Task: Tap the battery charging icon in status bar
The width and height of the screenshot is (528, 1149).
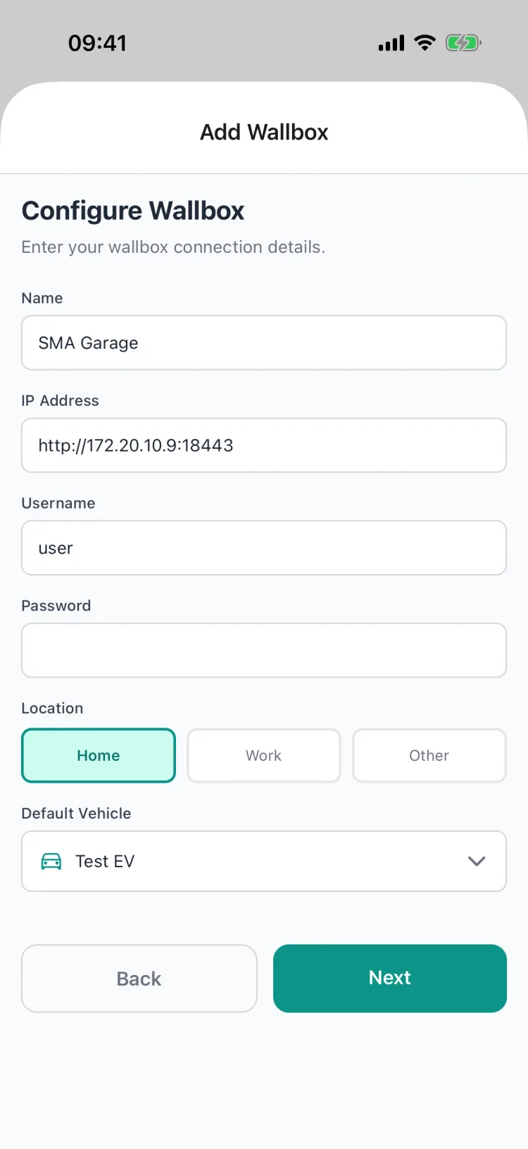Action: (463, 43)
